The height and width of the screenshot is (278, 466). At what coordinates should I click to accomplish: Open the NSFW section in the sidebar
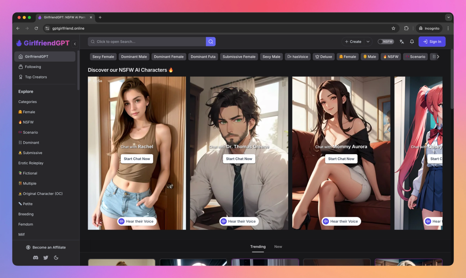click(x=28, y=122)
